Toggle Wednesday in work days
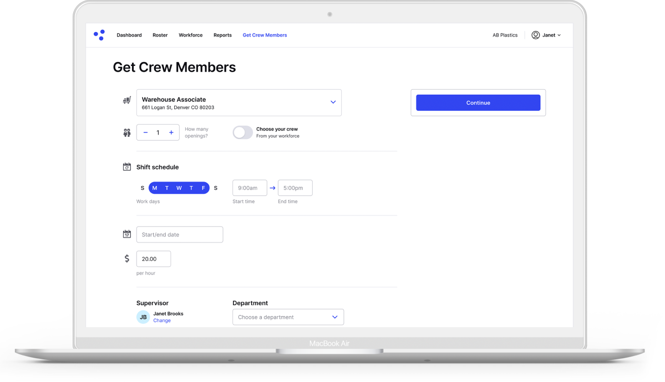 point(179,188)
